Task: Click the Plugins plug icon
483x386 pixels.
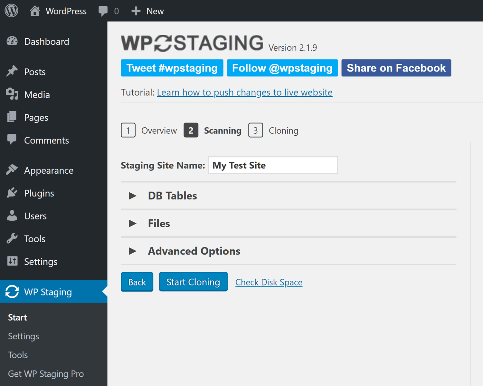Action: [12, 192]
